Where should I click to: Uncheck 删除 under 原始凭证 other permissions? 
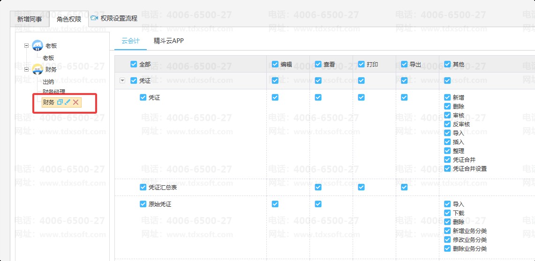[x=447, y=222]
